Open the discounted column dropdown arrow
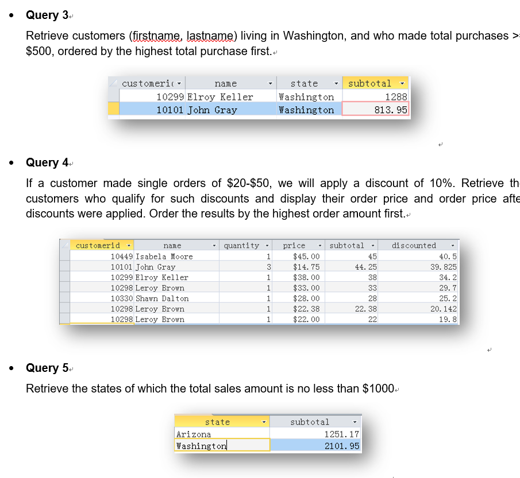 point(453,246)
